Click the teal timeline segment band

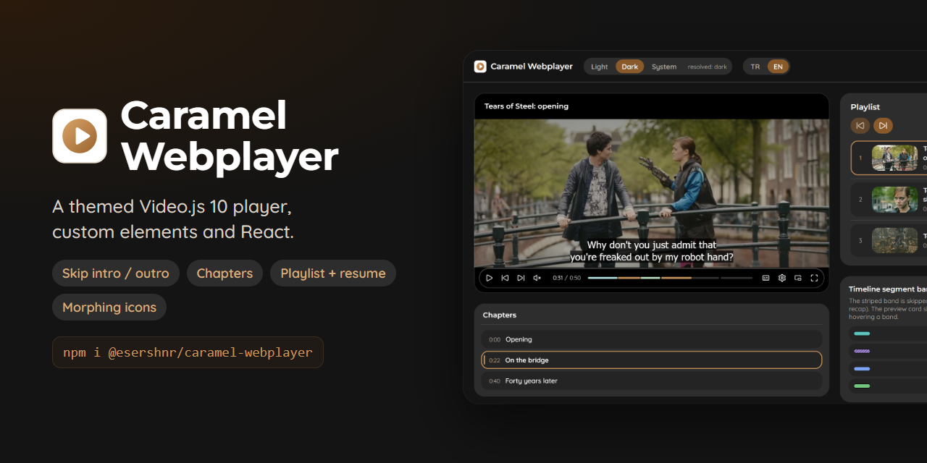point(862,334)
